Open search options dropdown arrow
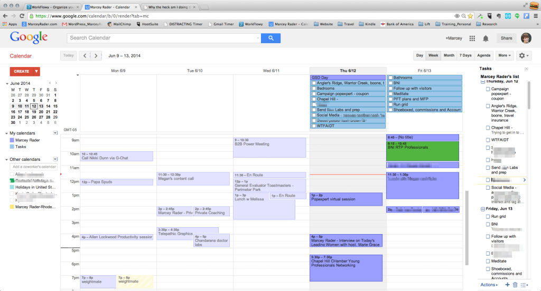Image resolution: width=541 pixels, height=291 pixels. point(258,38)
